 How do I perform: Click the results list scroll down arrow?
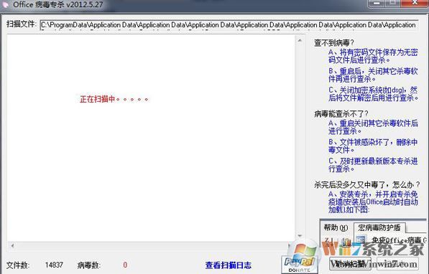(x=300, y=235)
